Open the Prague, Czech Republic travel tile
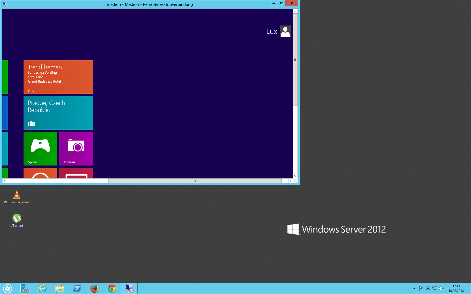 click(x=58, y=113)
